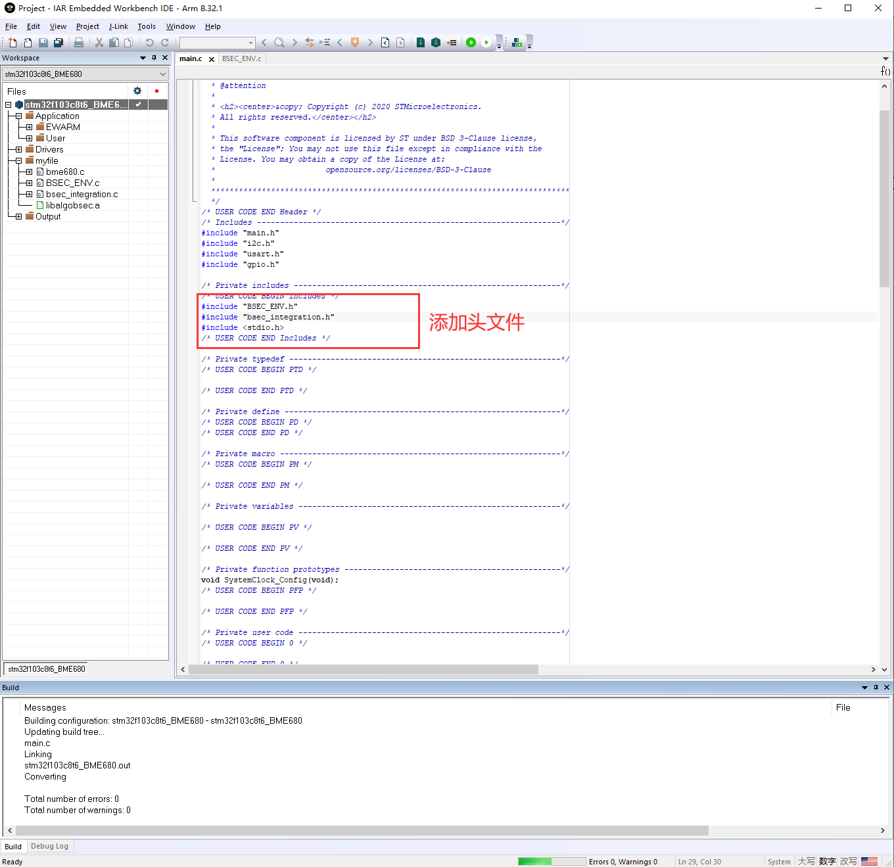The image size is (894, 867).
Task: Stop the current build
Action: pyautogui.click(x=452, y=42)
